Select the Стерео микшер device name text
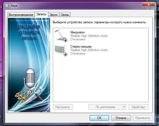 tap(81, 47)
